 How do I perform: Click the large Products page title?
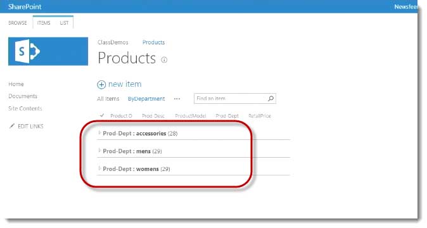coord(127,58)
